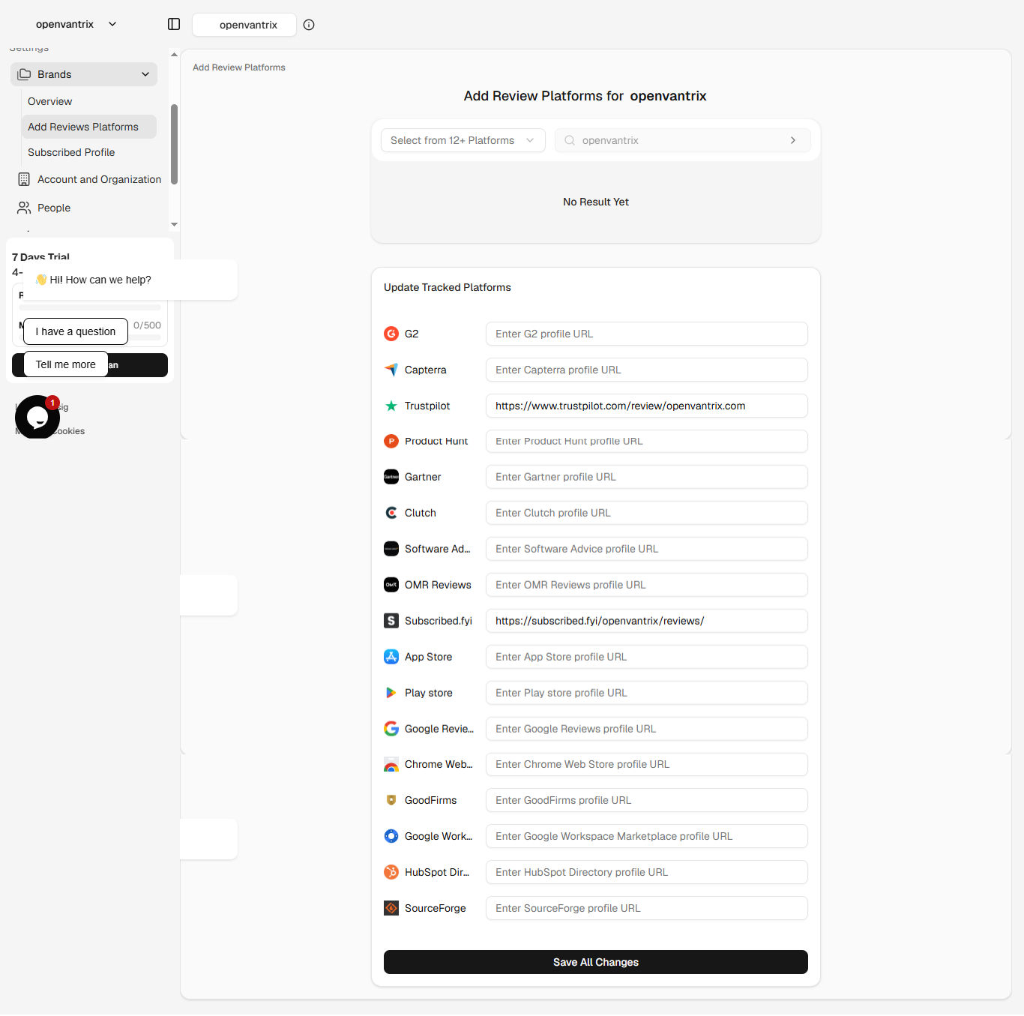Select Add Reviews Platforms menu item
The width and height of the screenshot is (1024, 1016).
(88, 127)
